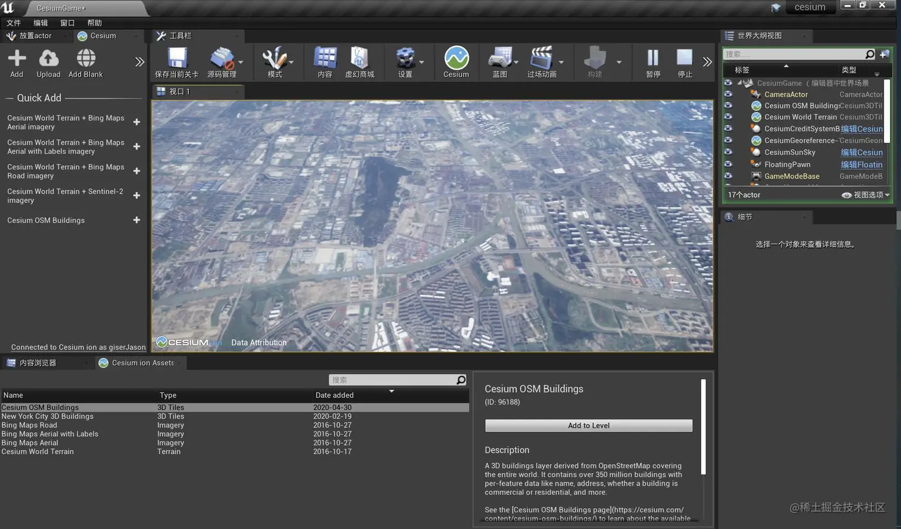Open the 编辑 menu

(x=41, y=23)
